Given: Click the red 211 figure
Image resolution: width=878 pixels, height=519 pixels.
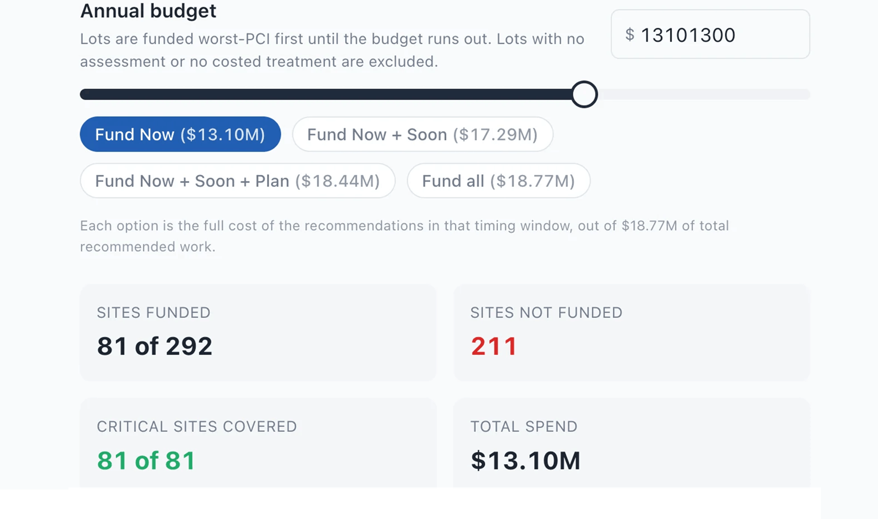Looking at the screenshot, I should point(494,346).
